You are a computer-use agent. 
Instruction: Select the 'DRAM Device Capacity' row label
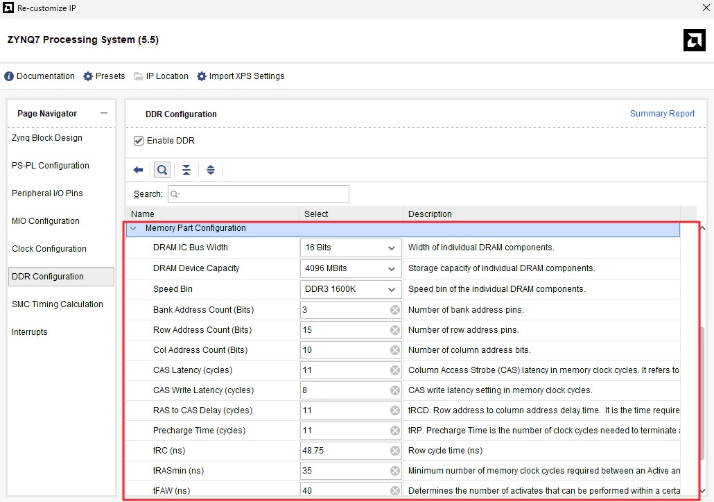coord(195,268)
